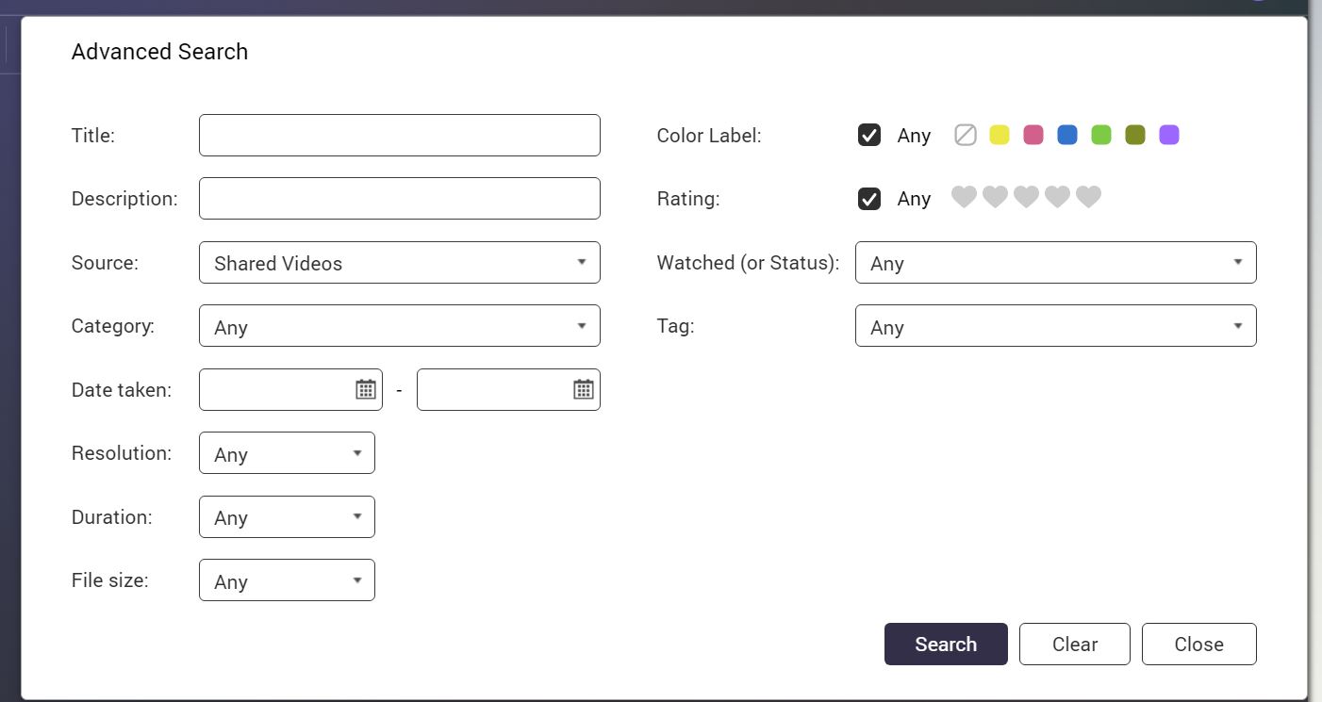Set rating to four hearts
The height and width of the screenshot is (702, 1322).
(x=1057, y=197)
